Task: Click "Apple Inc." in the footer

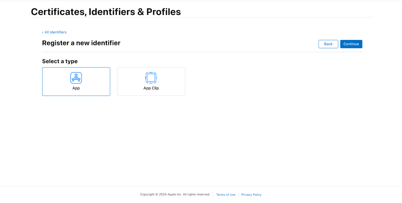Action: pos(175,194)
